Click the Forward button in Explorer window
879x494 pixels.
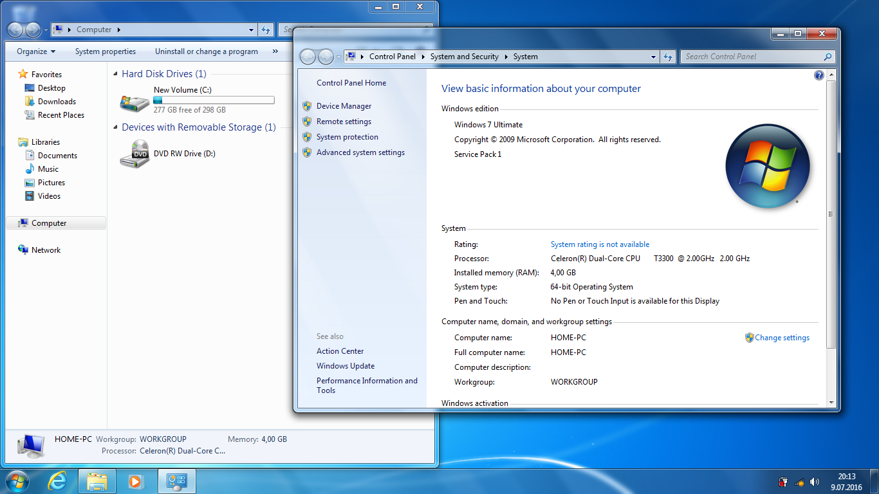tap(33, 30)
